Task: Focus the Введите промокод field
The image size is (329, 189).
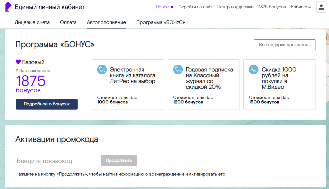Action: pos(55,161)
